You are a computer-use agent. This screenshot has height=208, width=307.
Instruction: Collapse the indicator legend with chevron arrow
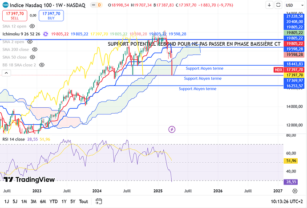click(6, 73)
